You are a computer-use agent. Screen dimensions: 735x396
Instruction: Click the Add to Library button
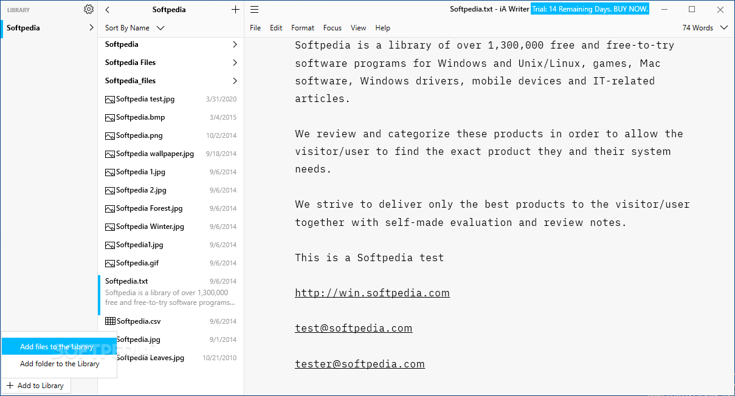coord(36,386)
